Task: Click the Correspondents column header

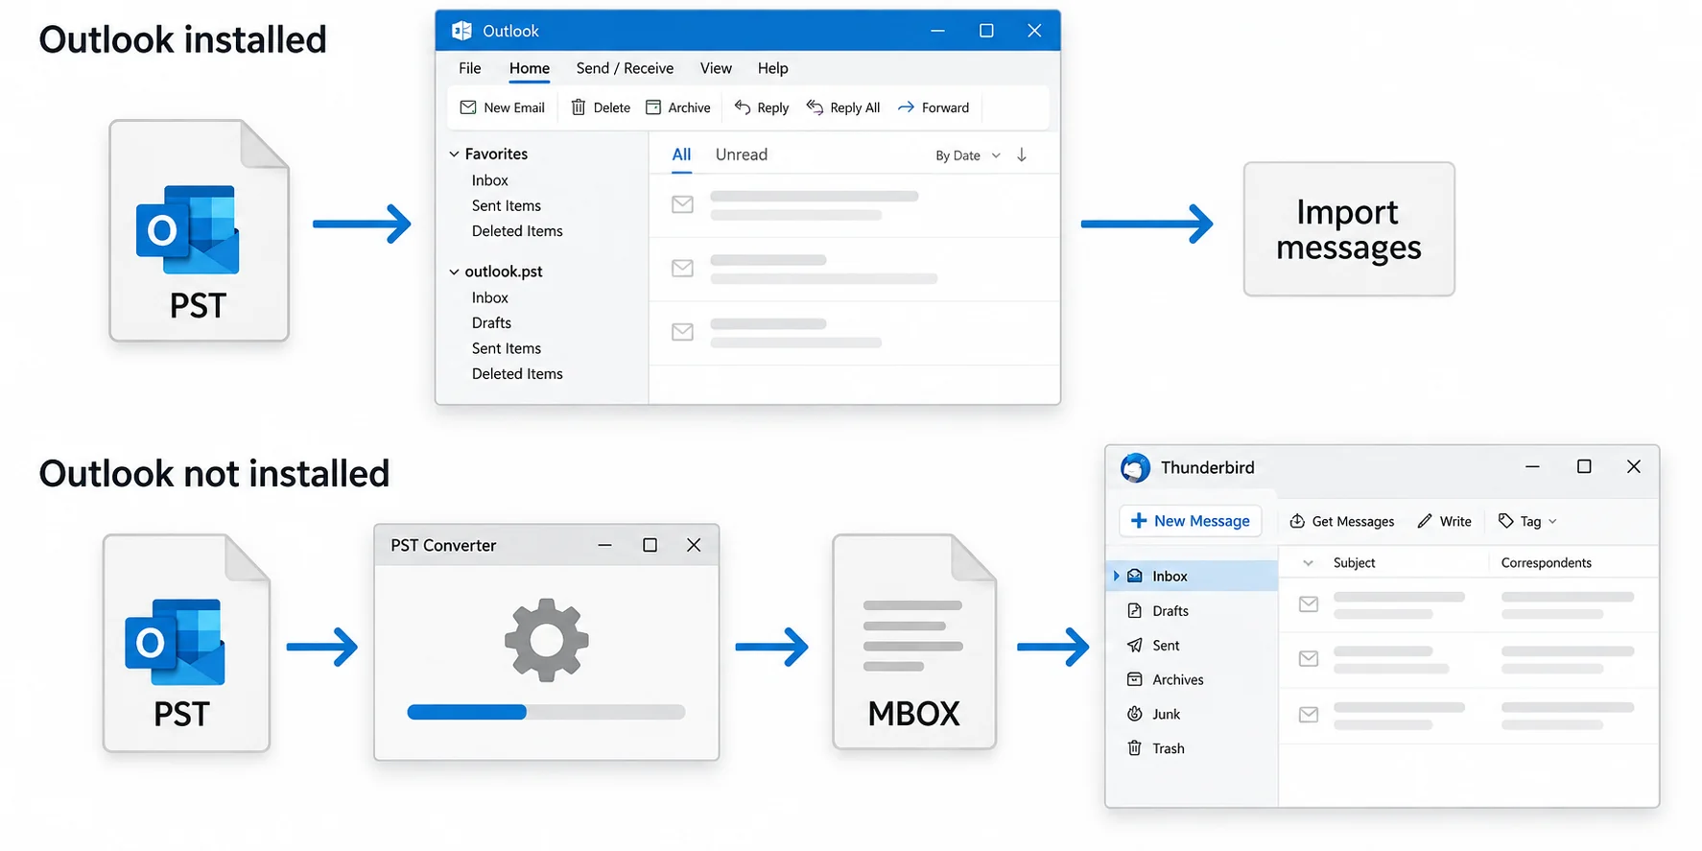Action: 1546,563
